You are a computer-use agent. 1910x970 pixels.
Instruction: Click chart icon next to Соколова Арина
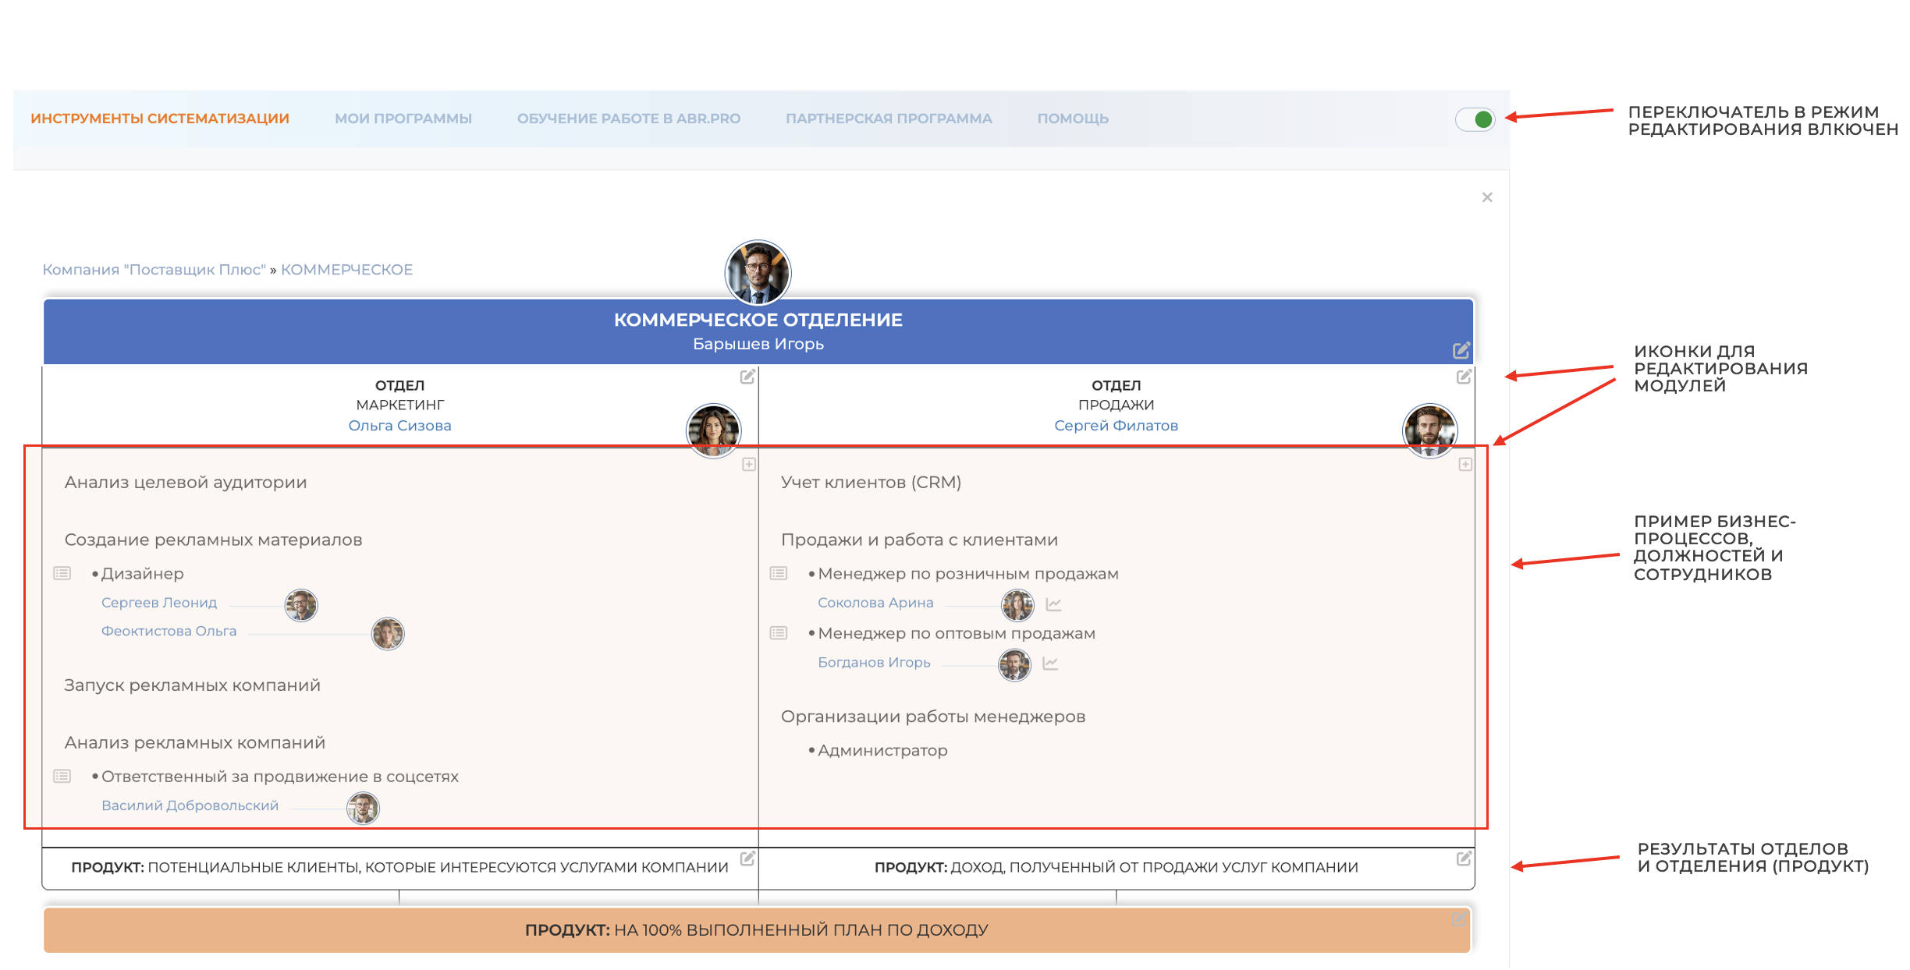1054,604
